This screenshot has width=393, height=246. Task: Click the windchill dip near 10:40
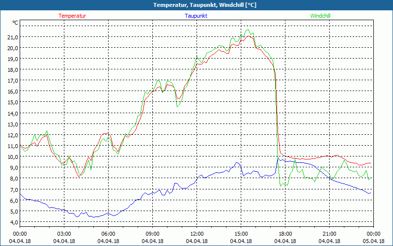coord(177,107)
